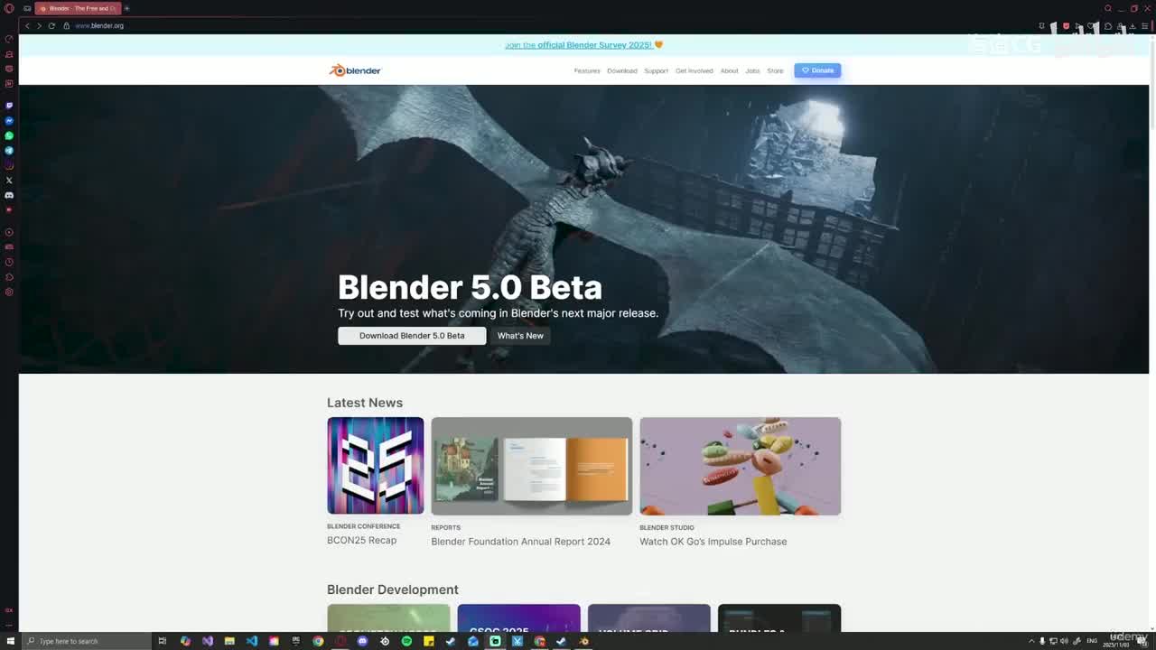Click the site lock icon in address bar
Screen dimensions: 1156x650
coord(66,26)
